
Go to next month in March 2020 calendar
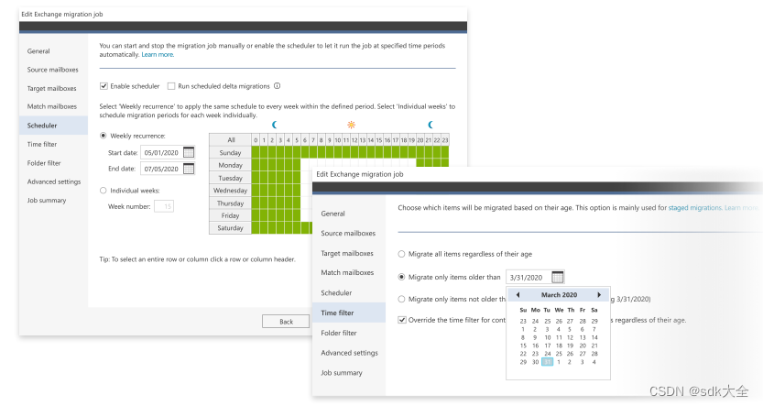pyautogui.click(x=599, y=294)
